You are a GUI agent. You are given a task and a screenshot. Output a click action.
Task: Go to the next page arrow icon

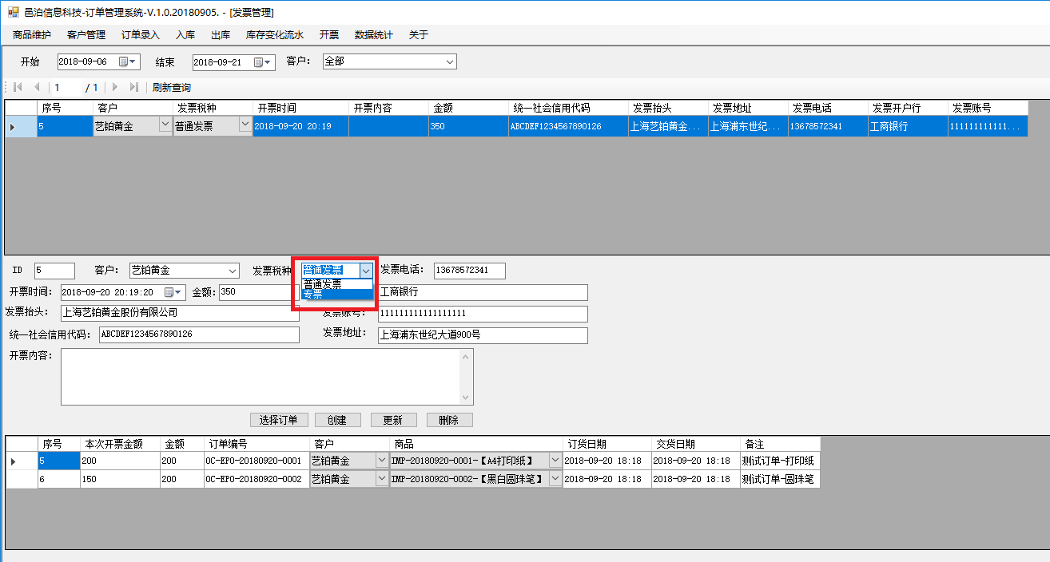coord(115,87)
